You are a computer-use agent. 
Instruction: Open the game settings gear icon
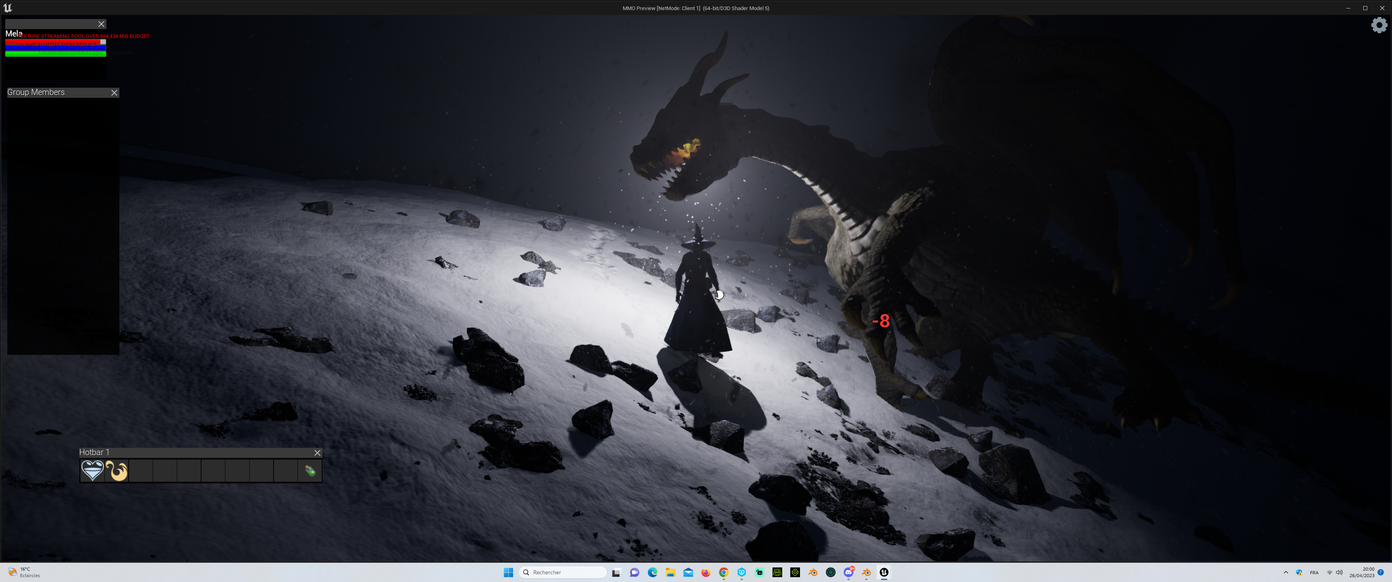coord(1379,25)
